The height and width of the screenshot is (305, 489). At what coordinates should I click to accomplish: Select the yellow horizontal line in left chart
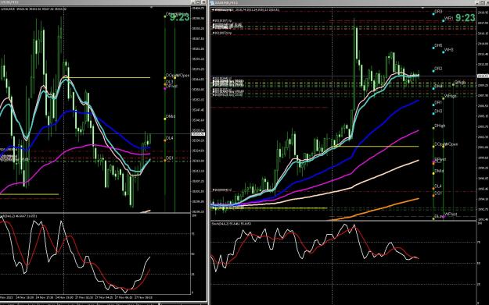click(106, 78)
